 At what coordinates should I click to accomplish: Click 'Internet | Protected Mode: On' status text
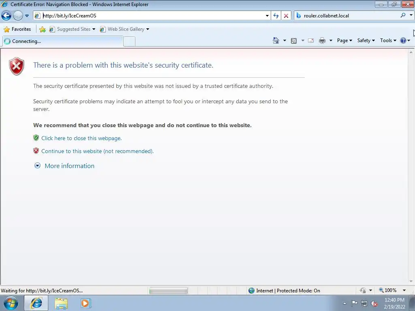(x=288, y=291)
